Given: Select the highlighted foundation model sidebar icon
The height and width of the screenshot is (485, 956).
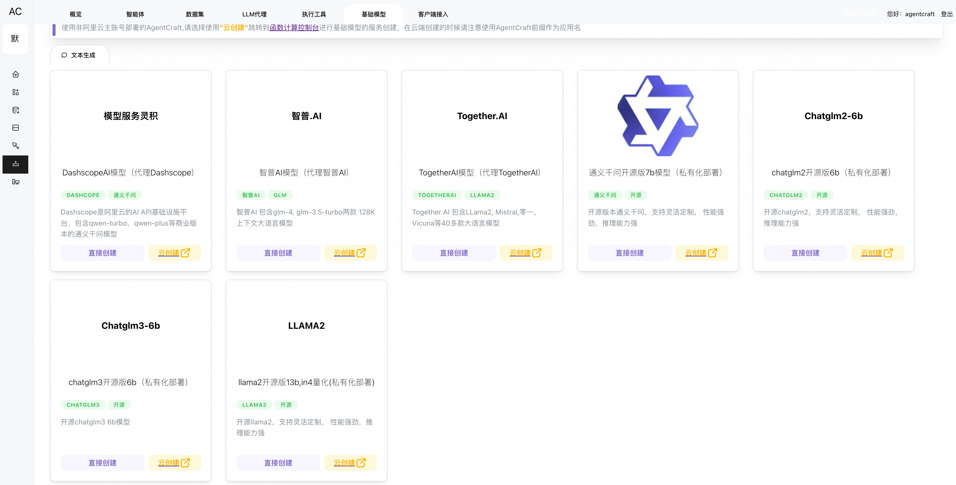Looking at the screenshot, I should click(x=16, y=164).
